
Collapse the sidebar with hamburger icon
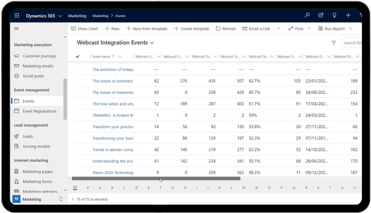click(17, 29)
